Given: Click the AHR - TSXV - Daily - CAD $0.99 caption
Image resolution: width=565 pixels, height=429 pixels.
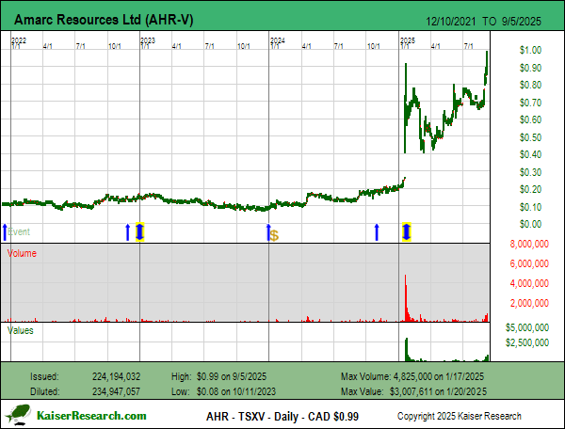Looking at the screenshot, I should [282, 417].
